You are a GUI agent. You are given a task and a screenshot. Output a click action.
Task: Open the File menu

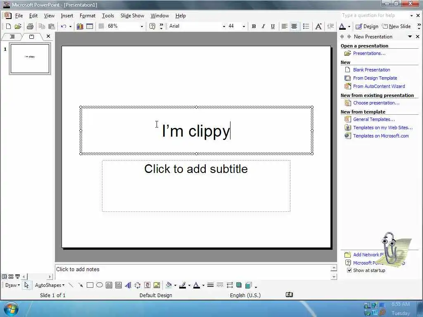coord(19,16)
